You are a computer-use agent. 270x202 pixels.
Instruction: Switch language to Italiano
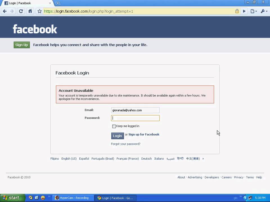[x=159, y=159]
